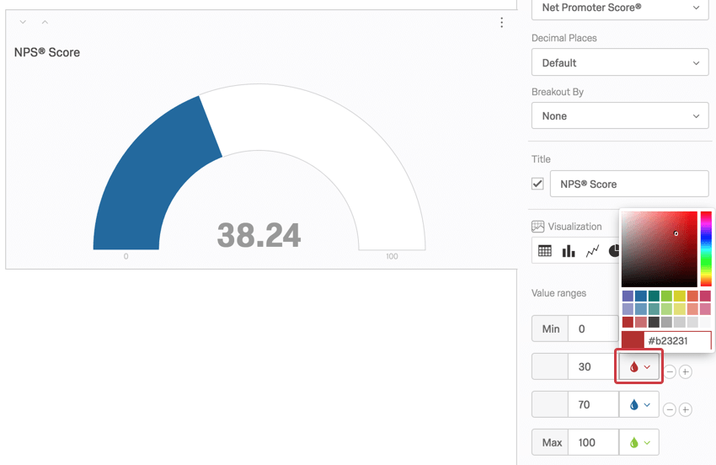Open the Decimal Places Default dropdown
Viewport: 716px width, 465px height.
pyautogui.click(x=620, y=62)
